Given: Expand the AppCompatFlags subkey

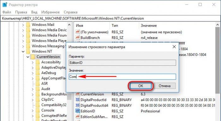Looking at the screenshot, I should coord(33,78).
